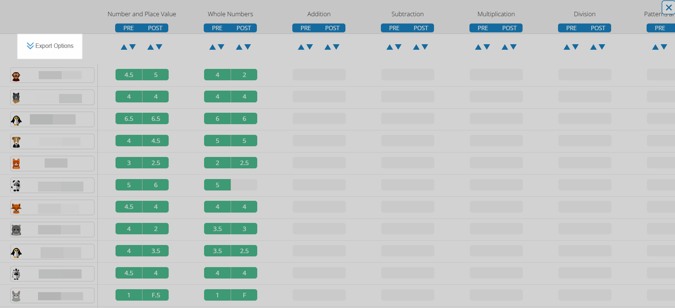Click POST under Number and Place Value
This screenshot has width=675, height=308.
point(155,28)
